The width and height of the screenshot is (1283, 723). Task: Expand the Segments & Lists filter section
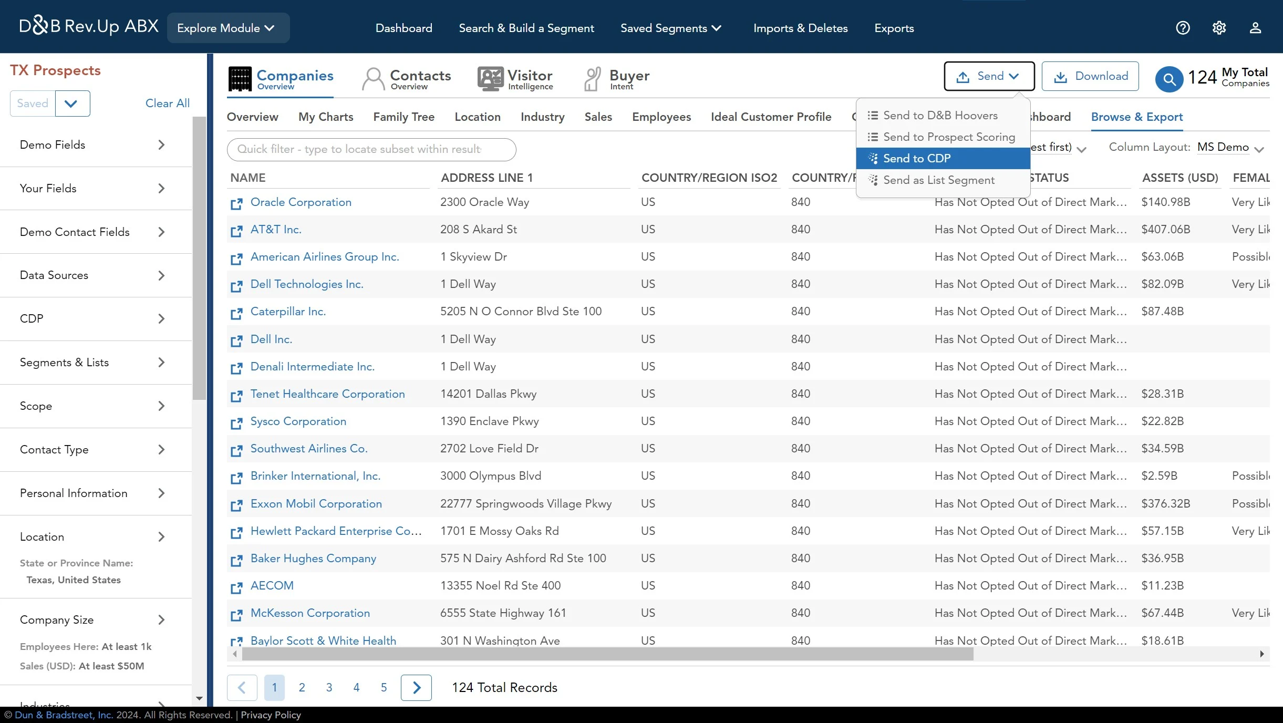click(x=96, y=363)
